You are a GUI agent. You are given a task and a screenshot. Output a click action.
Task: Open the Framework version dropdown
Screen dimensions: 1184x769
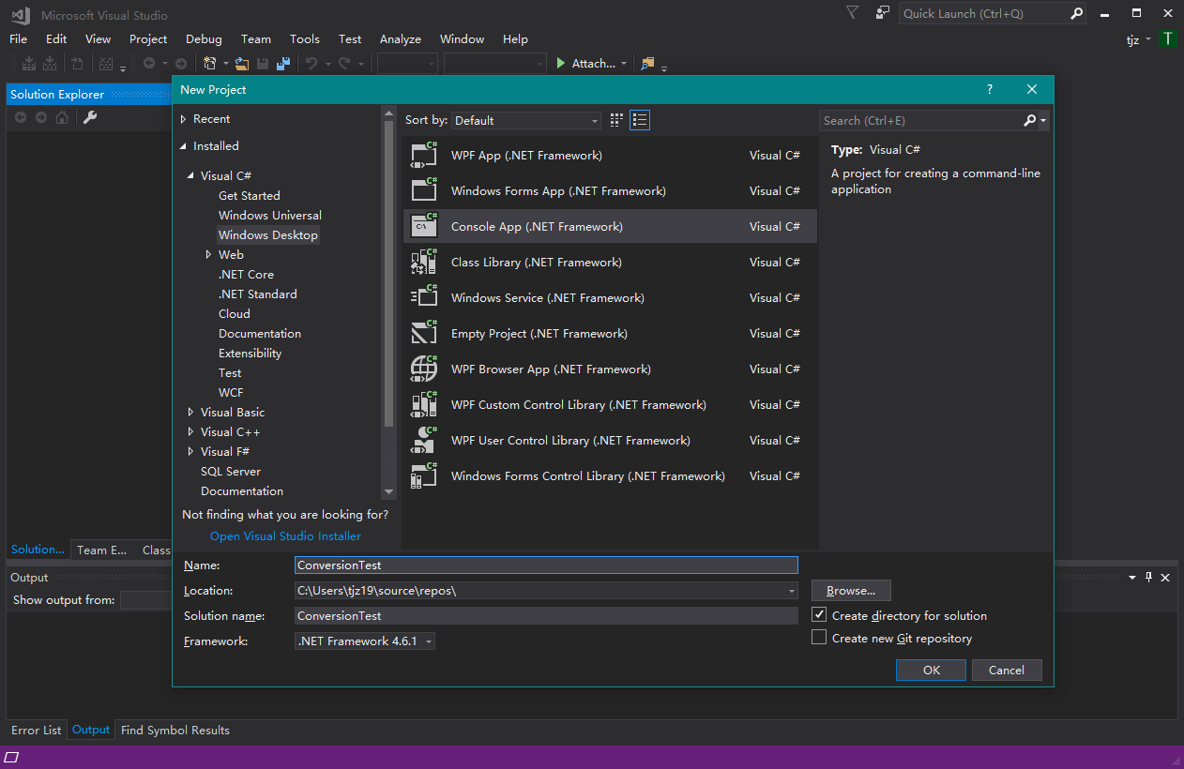[x=365, y=641]
